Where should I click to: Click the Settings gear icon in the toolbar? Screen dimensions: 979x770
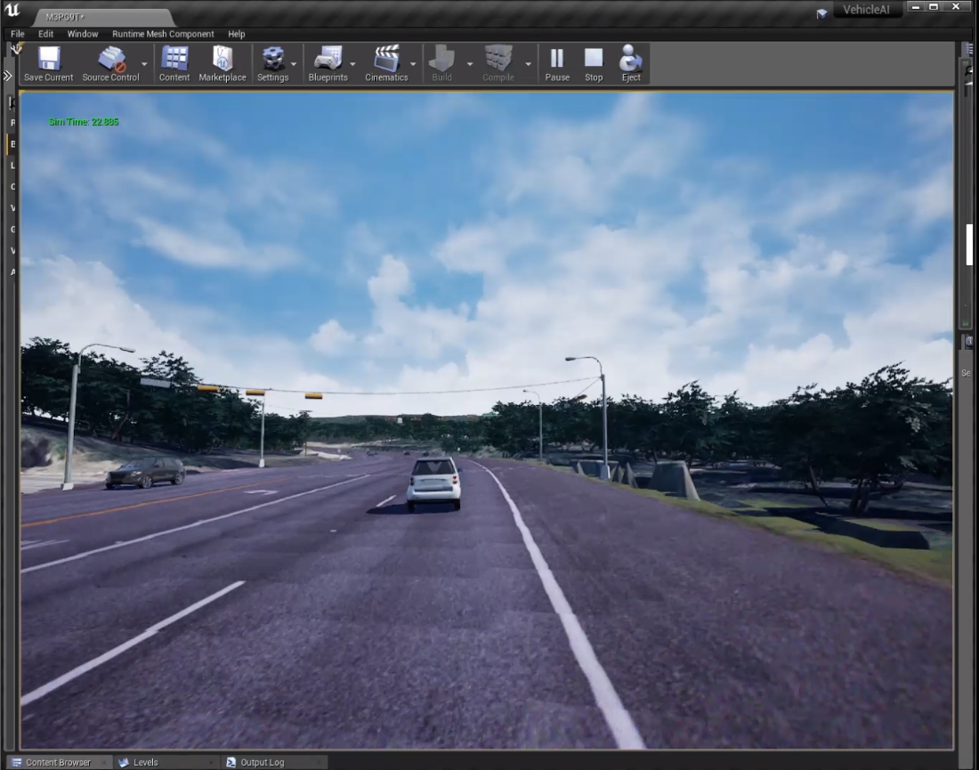coord(273,58)
